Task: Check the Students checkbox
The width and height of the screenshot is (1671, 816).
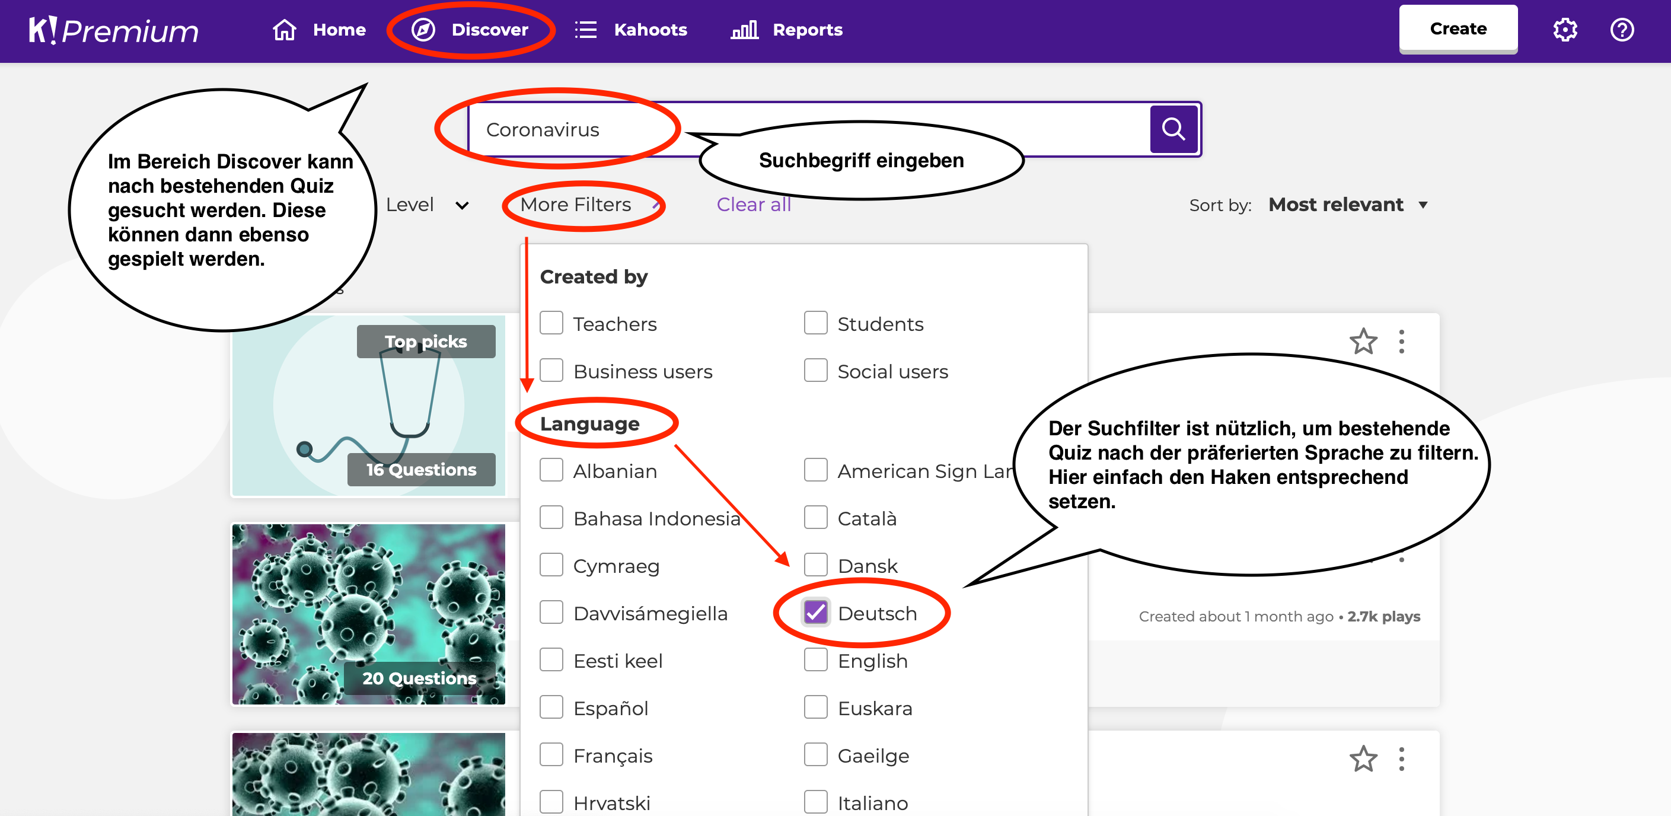Action: (815, 323)
